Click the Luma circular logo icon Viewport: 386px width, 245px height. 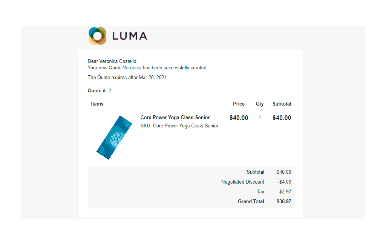click(98, 36)
